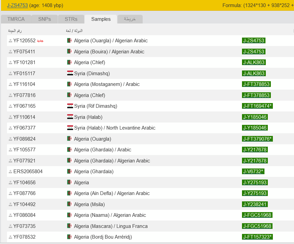The width and height of the screenshot is (294, 244).
Task: Click Algeria flag in YF105577 row
Action: pos(69,149)
